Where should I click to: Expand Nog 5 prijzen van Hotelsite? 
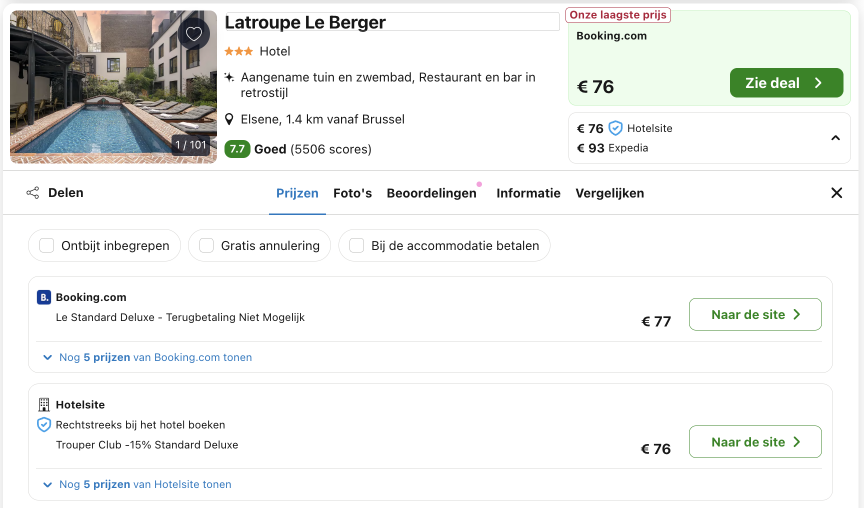pyautogui.click(x=145, y=484)
